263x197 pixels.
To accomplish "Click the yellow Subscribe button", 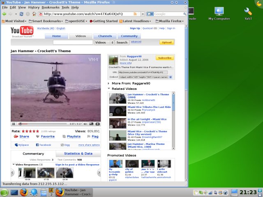I will (164, 58).
